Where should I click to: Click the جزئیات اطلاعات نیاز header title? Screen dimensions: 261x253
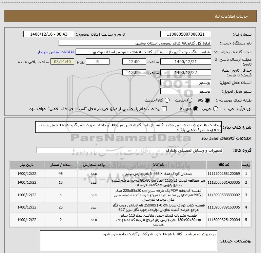[x=231, y=16]
